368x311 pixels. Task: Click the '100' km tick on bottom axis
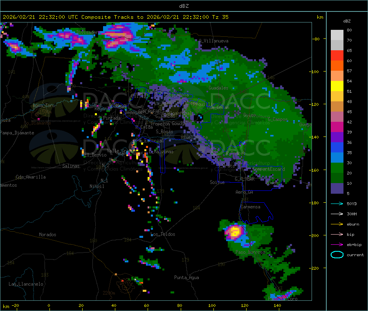[212, 305]
